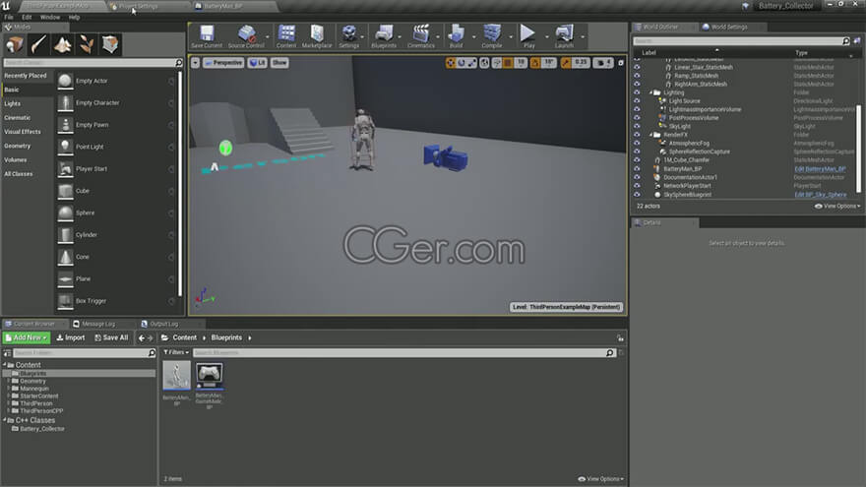The image size is (866, 487).
Task: Collapse the Lighting folder in outliner
Action: tap(650, 92)
